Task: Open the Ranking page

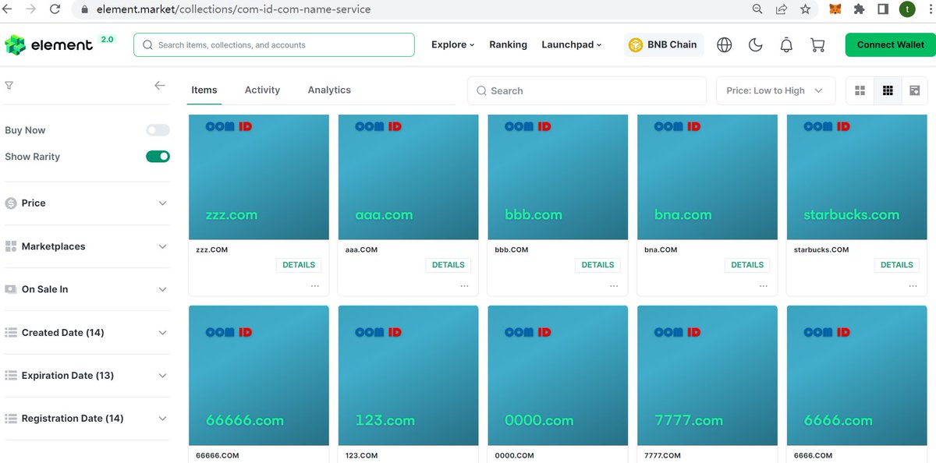Action: [509, 44]
